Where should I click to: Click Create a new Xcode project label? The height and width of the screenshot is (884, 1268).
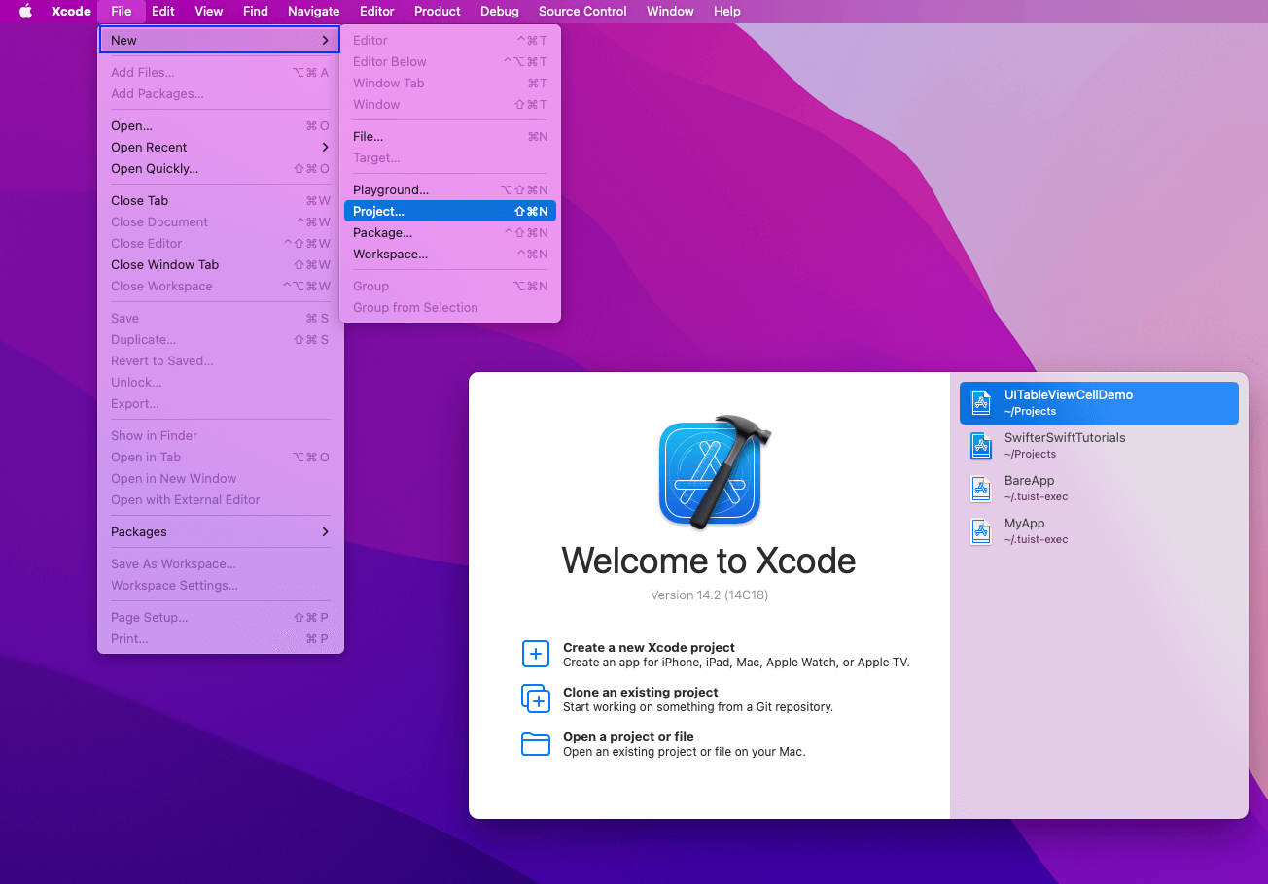649,647
